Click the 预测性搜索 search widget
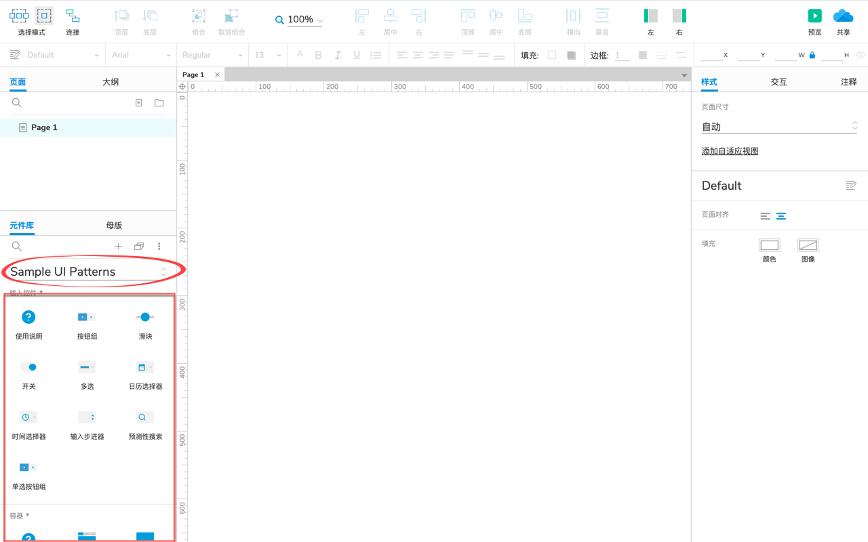 point(145,418)
